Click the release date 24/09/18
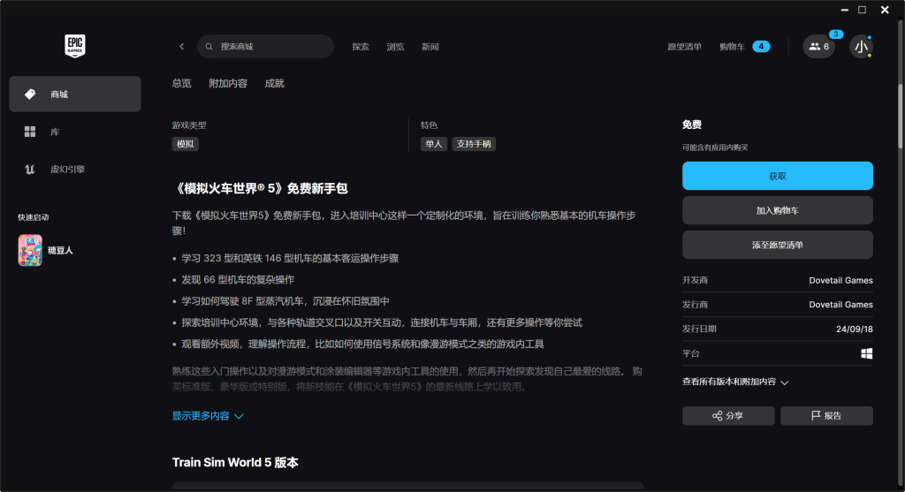 (855, 329)
